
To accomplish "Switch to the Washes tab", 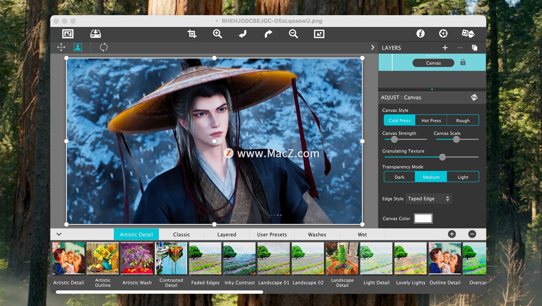I will [317, 234].
